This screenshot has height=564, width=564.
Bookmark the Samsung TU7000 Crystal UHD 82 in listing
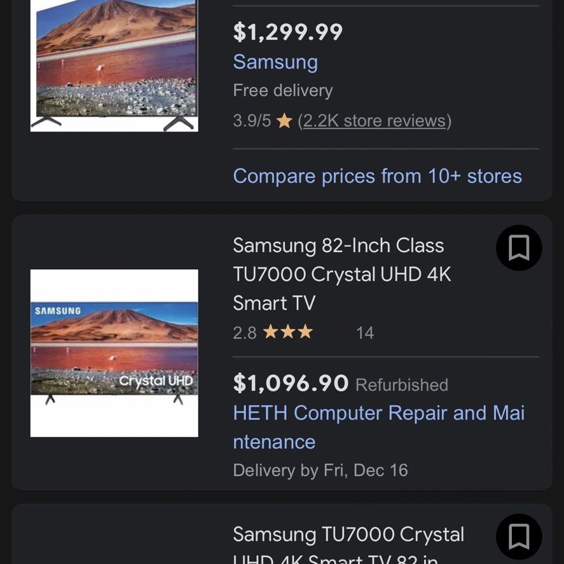(x=519, y=536)
